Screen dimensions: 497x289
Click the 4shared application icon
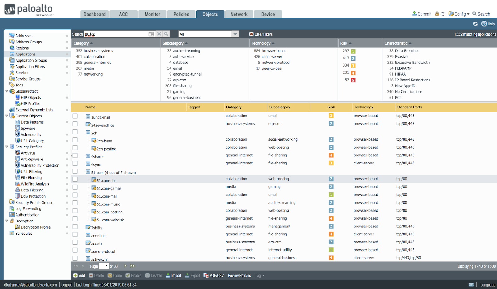click(88, 156)
